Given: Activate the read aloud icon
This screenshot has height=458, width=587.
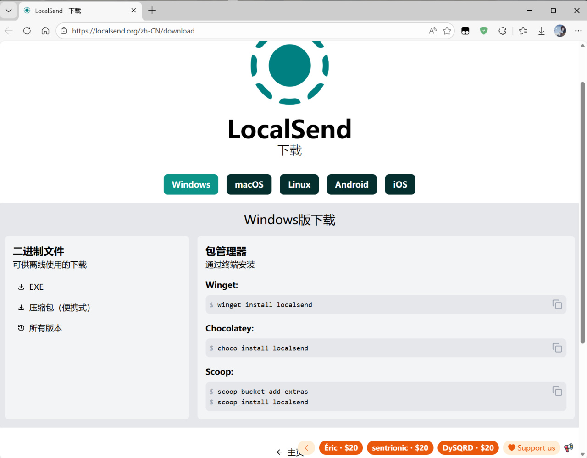Looking at the screenshot, I should 432,31.
